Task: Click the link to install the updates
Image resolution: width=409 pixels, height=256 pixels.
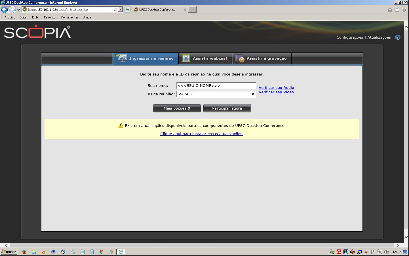Action: pos(202,134)
